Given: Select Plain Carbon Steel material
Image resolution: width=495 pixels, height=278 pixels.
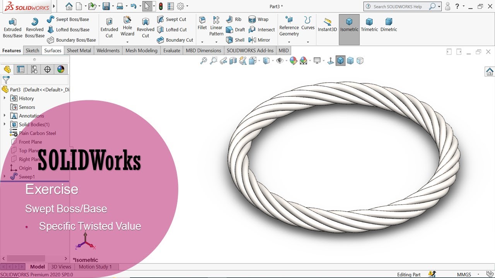Looking at the screenshot, I should pyautogui.click(x=37, y=133).
